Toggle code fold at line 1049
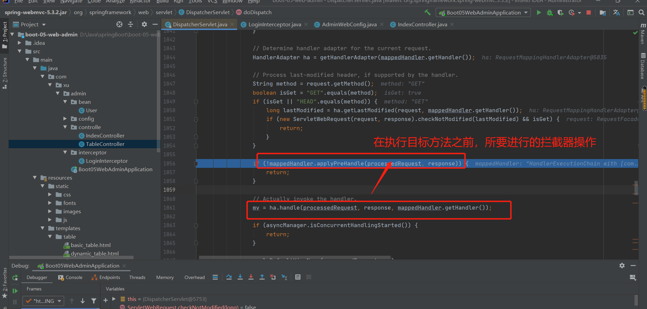Image resolution: width=647 pixels, height=309 pixels. tap(196, 102)
